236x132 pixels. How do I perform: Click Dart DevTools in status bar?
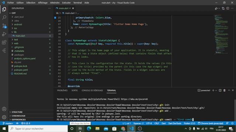click(175, 123)
